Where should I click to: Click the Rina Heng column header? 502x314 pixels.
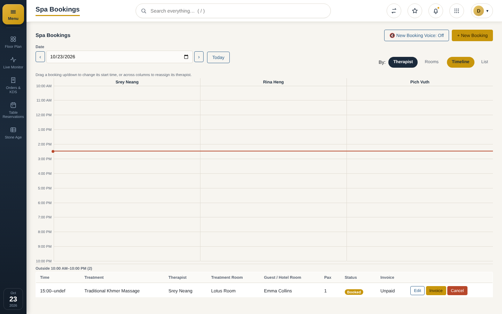(273, 82)
